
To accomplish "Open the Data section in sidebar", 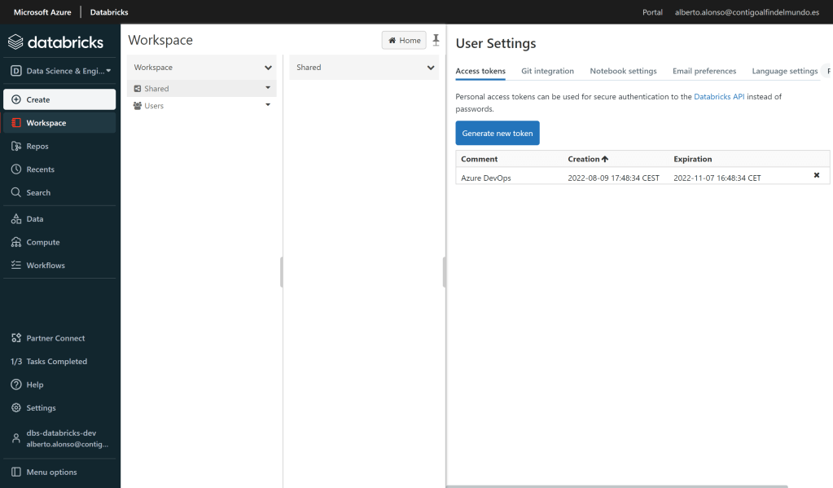I will pos(34,219).
